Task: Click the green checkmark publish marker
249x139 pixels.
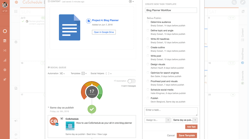Action: coord(92,109)
